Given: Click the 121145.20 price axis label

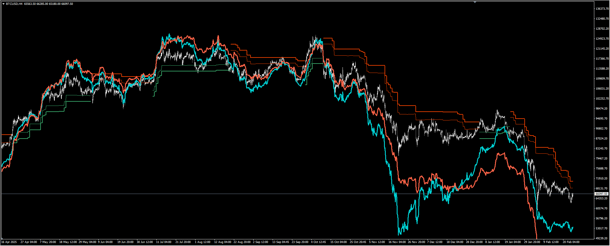Looking at the screenshot, I should [x=602, y=49].
